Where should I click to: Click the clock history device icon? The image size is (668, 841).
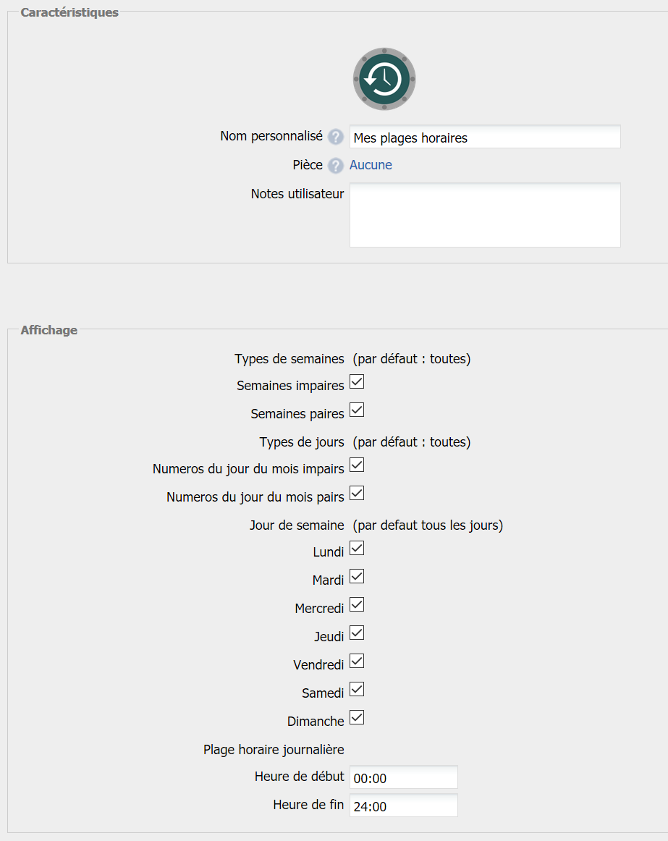tap(384, 79)
